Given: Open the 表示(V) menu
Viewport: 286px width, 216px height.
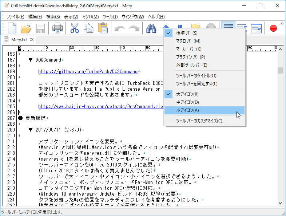Looking at the screenshot, I should (71, 17).
